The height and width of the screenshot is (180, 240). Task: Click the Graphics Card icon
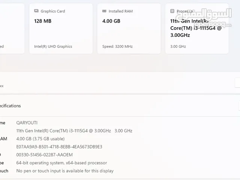pyautogui.click(x=36, y=11)
